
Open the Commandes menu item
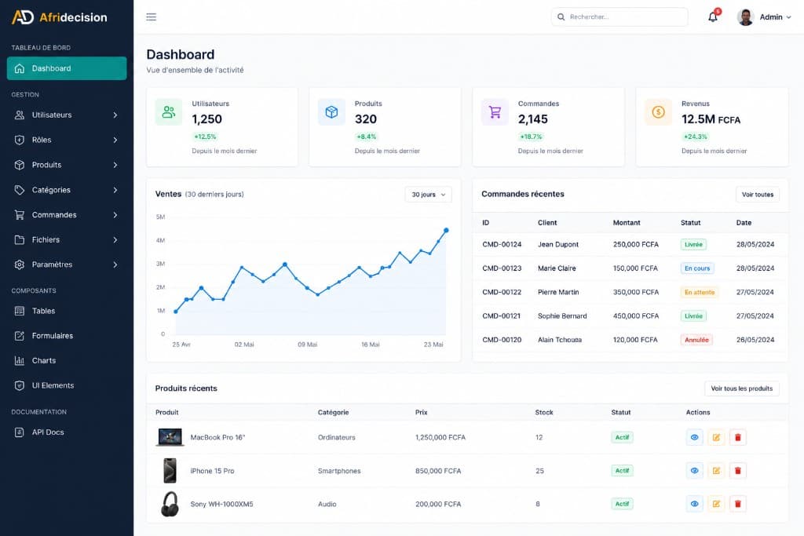point(67,215)
